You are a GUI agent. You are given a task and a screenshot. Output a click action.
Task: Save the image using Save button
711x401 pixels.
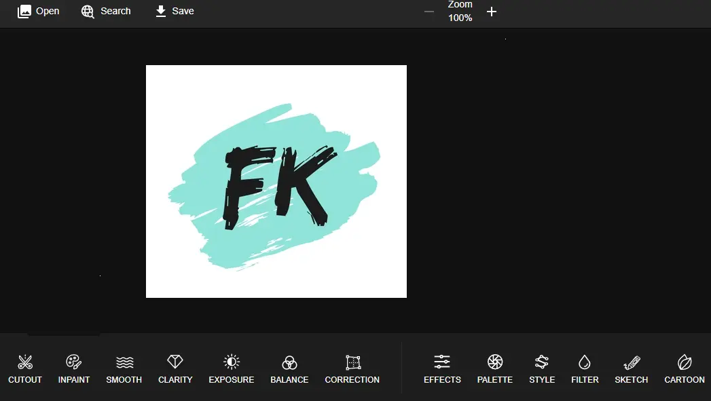coord(174,12)
